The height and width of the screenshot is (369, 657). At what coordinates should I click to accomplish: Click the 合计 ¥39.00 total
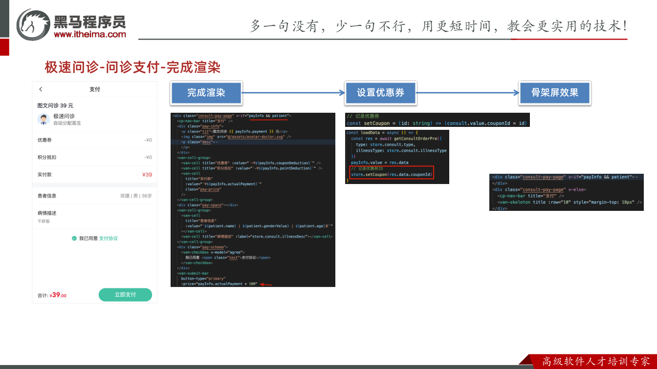pyautogui.click(x=52, y=295)
